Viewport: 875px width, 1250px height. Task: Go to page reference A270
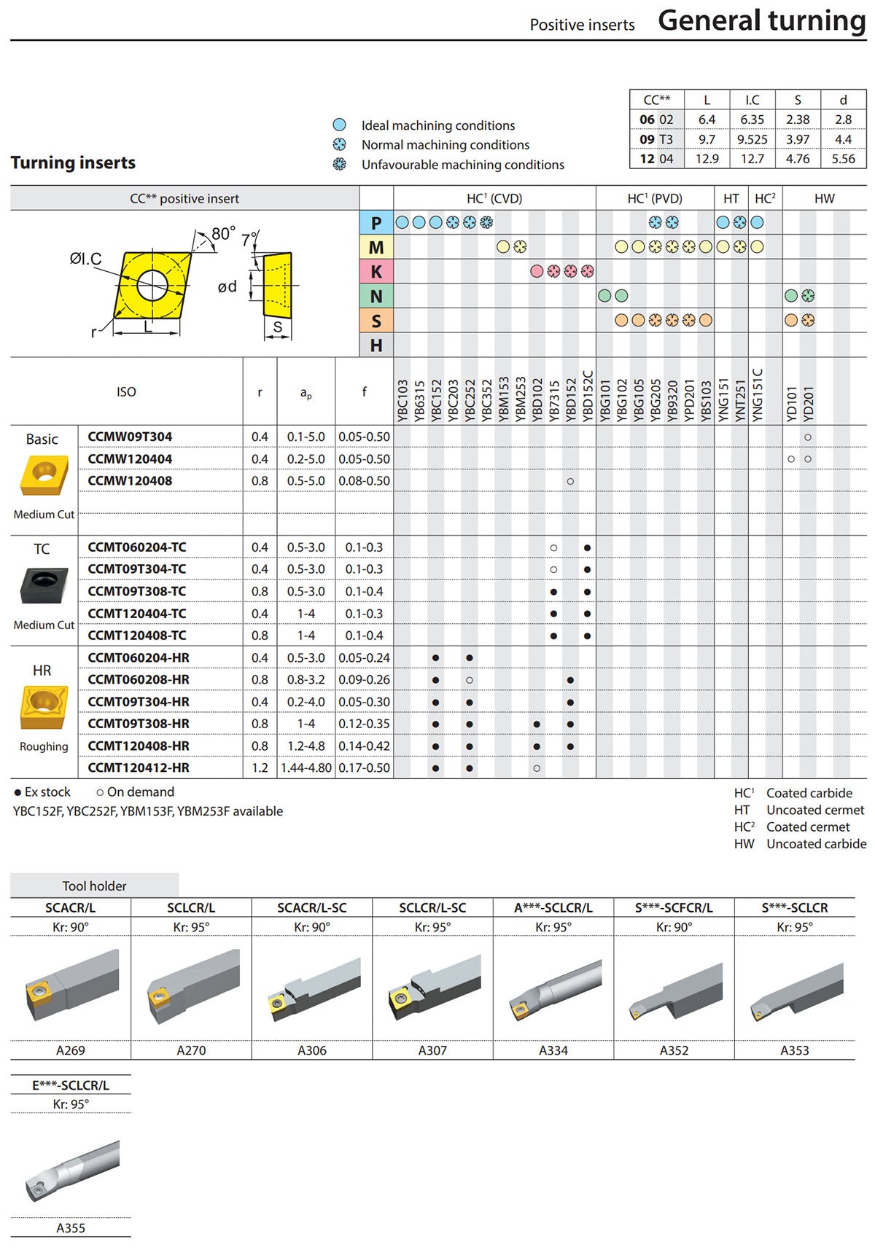[192, 1050]
